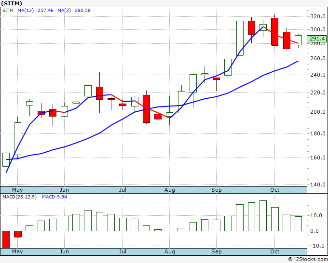Image resolution: width=328 pixels, height=263 pixels.
Task: Click Aug on the price chart axis
Action: coord(170,190)
